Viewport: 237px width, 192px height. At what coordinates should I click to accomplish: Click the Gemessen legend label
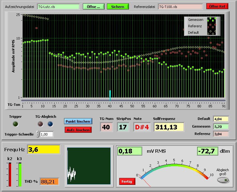tap(195, 20)
